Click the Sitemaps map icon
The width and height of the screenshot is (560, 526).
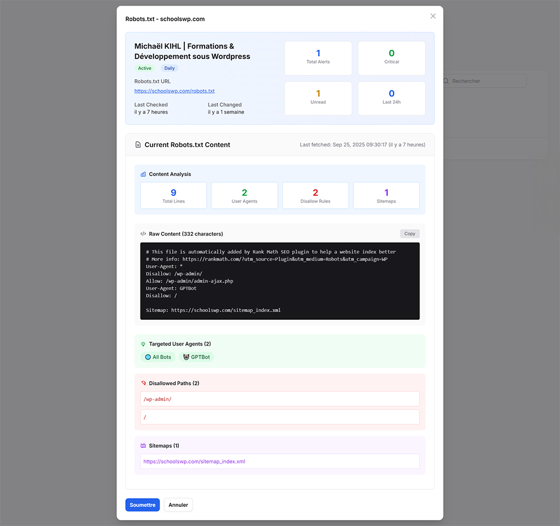pyautogui.click(x=143, y=446)
